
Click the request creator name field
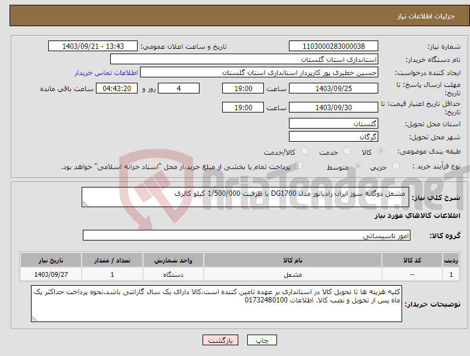pos(259,73)
